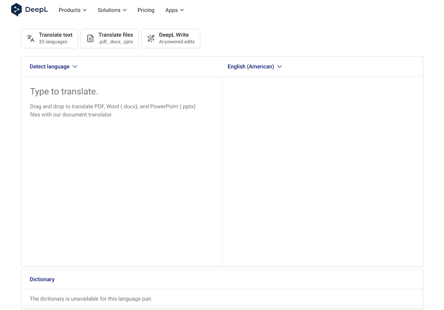Open the Detect language selector
Screen dimensions: 444x310
click(x=49, y=66)
